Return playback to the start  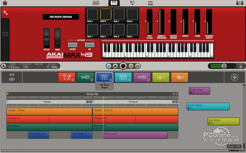(109, 66)
